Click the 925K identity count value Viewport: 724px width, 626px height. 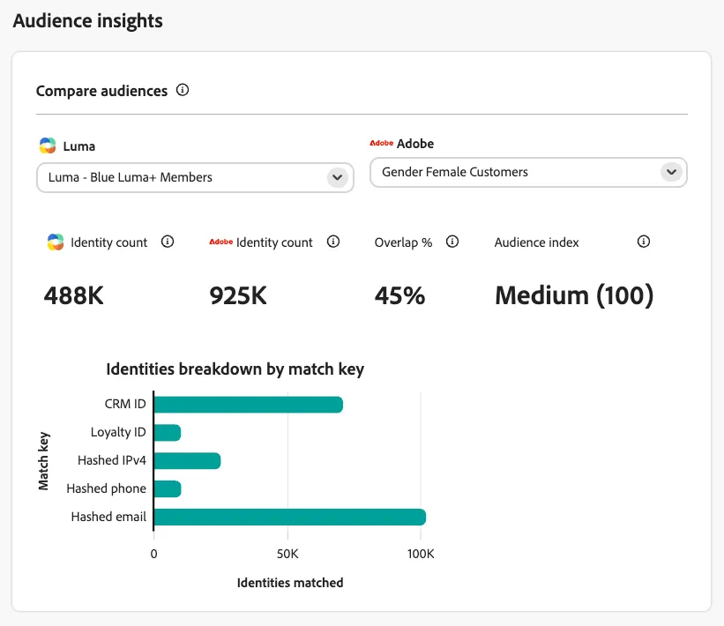pos(238,296)
